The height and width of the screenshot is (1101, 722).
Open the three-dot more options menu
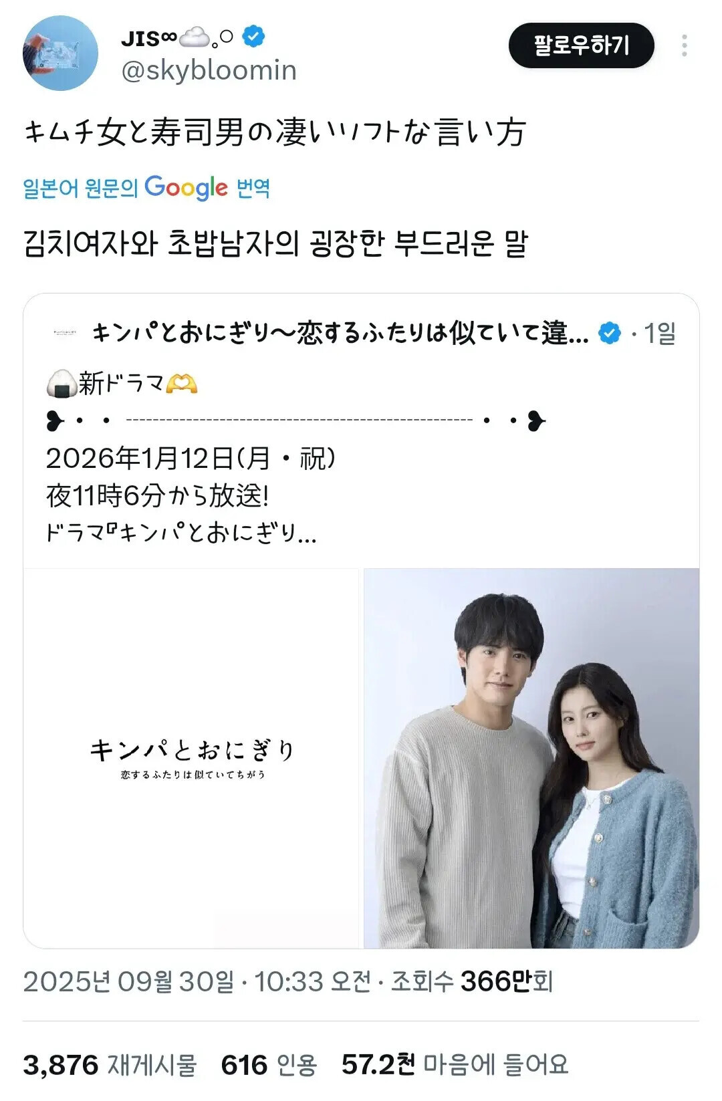pos(684,45)
